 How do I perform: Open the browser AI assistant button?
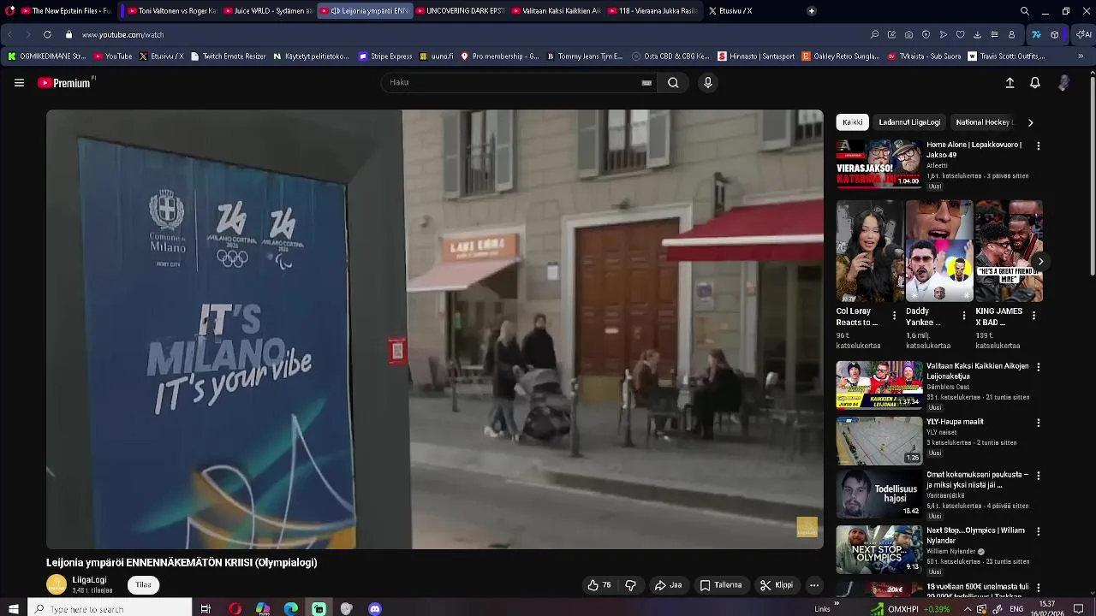tap(1084, 34)
